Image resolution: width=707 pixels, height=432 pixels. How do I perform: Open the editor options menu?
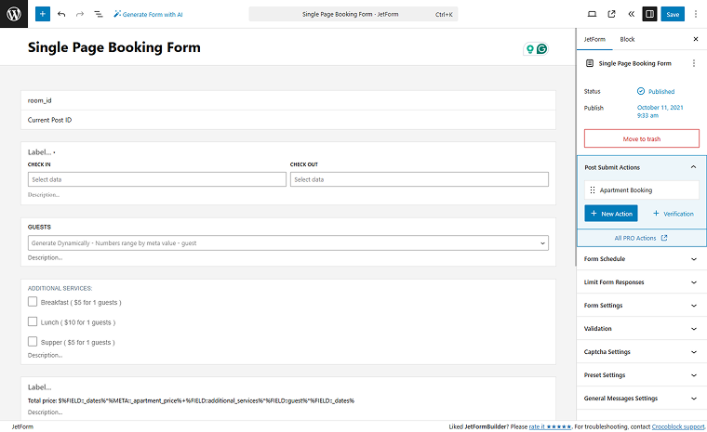click(696, 14)
